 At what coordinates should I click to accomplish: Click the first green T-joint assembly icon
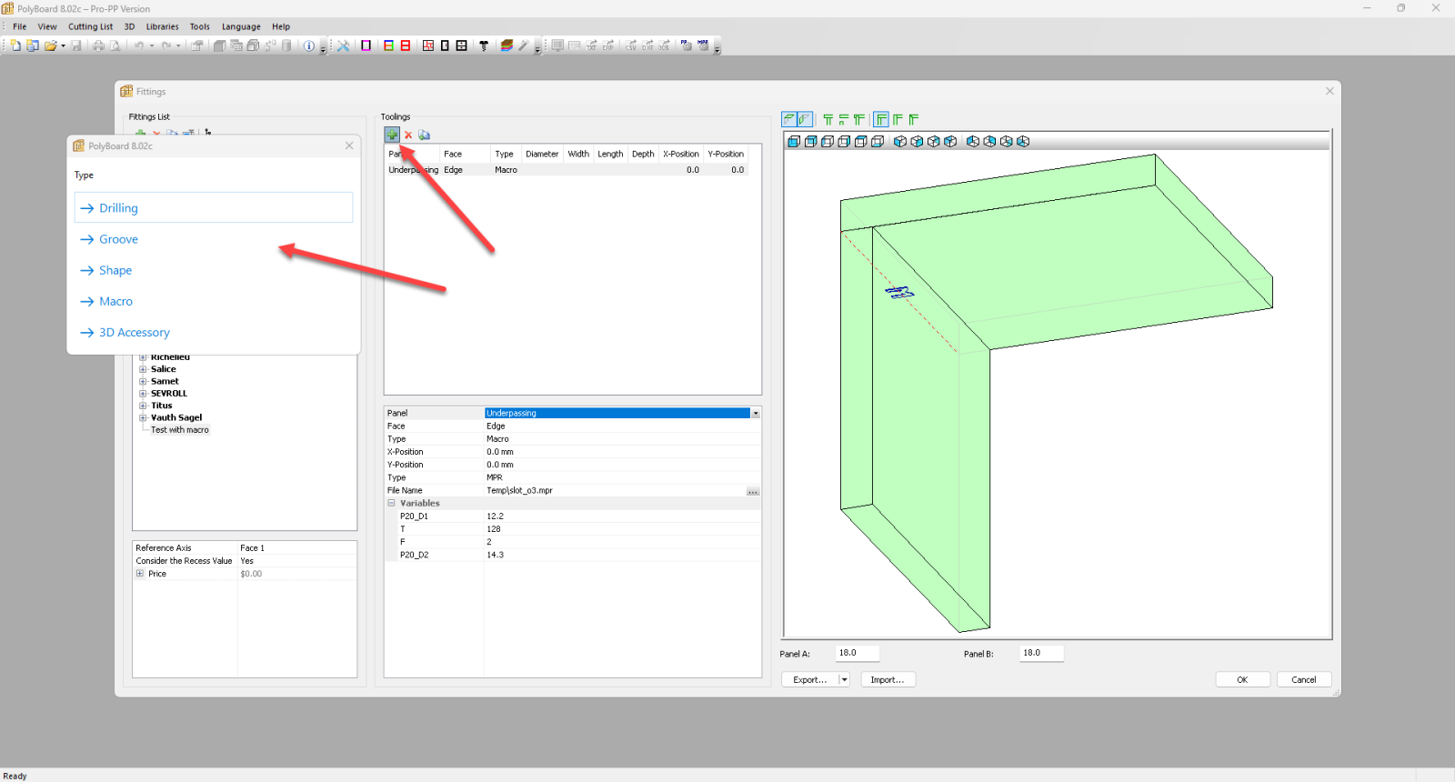[828, 120]
